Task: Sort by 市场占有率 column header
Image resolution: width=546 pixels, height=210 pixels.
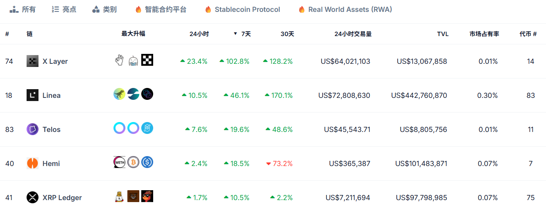Action: 484,34
